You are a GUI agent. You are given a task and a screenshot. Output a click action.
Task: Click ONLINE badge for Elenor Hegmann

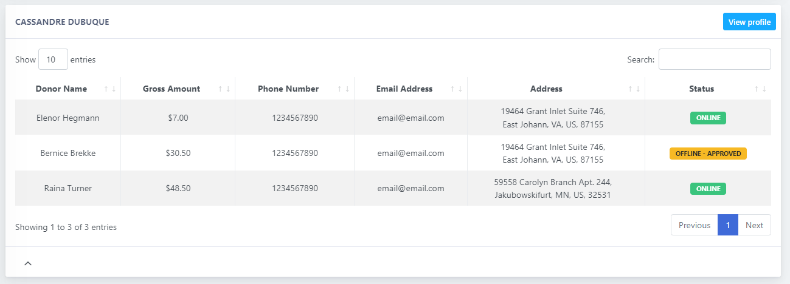(x=708, y=118)
